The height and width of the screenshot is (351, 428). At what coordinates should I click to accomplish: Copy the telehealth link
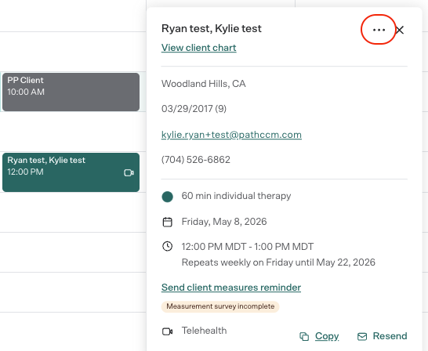327,336
